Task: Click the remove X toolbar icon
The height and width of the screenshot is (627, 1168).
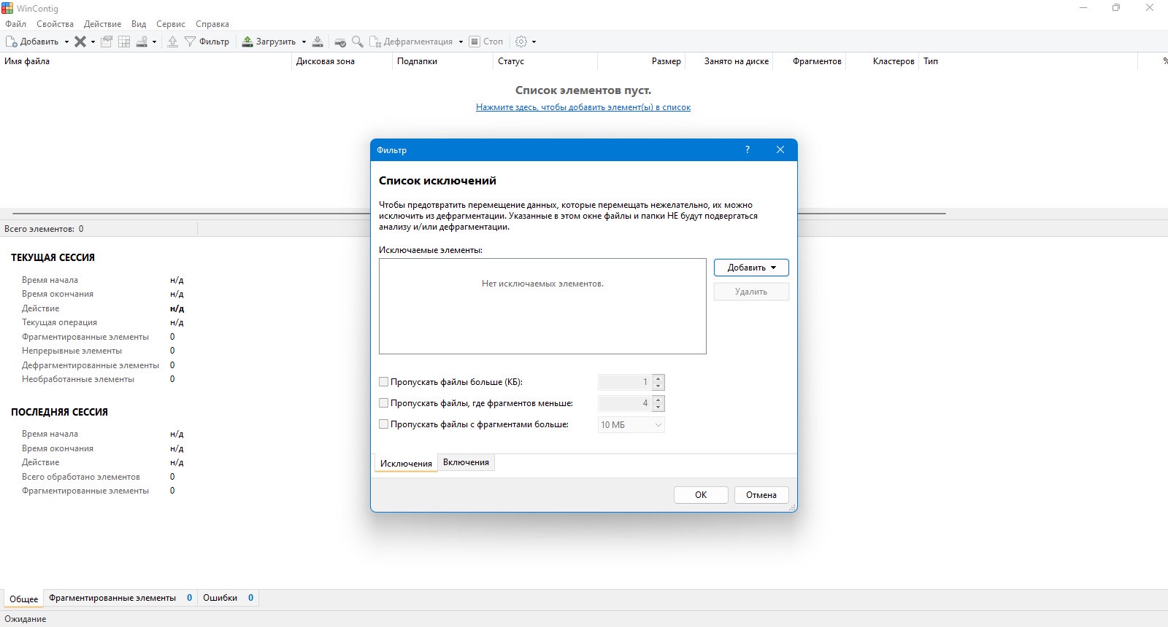Action: pos(80,42)
